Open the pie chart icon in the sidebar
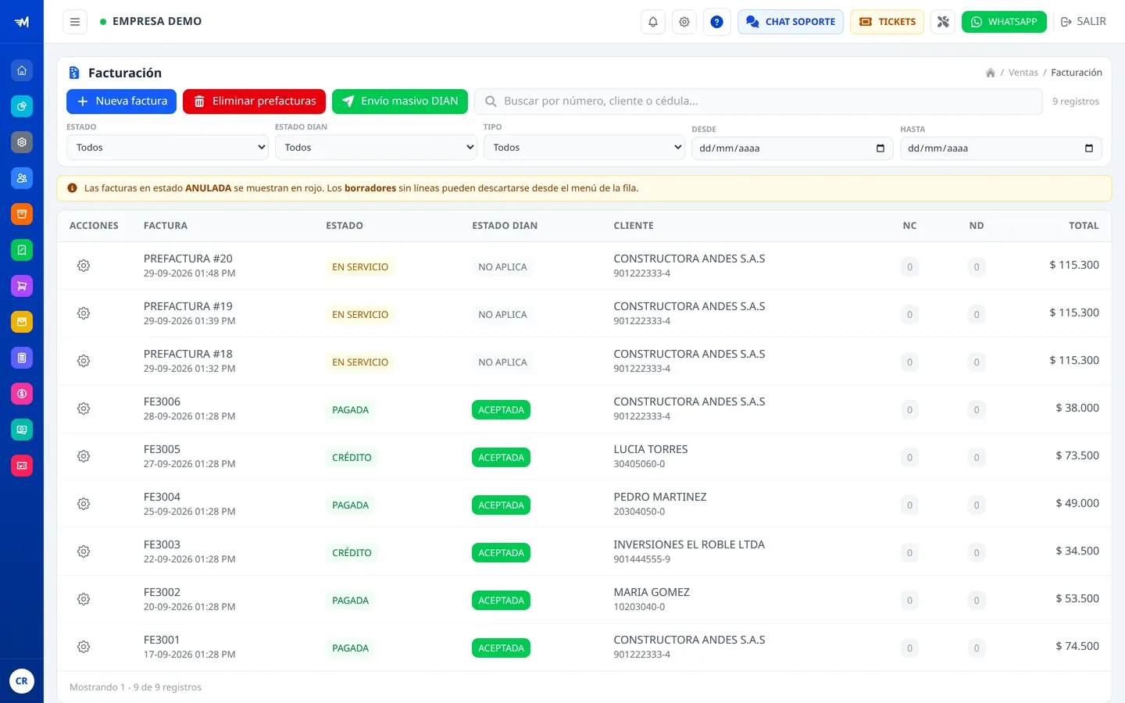Image resolution: width=1125 pixels, height=703 pixels. [22, 106]
